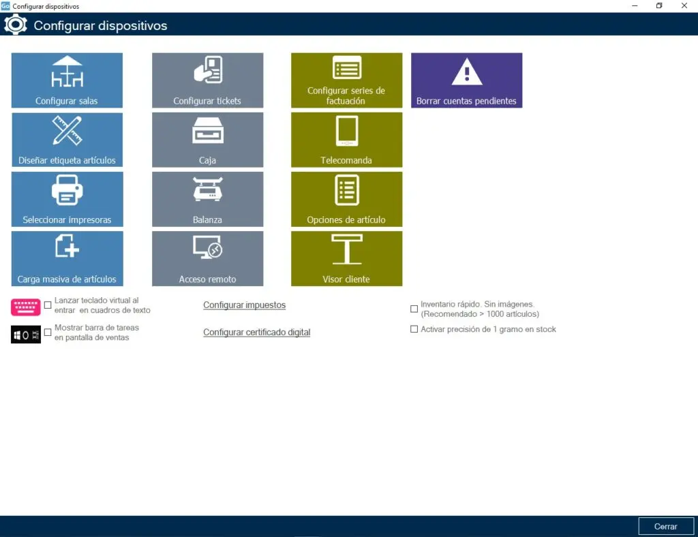
Task: Click the Cerrar button
Action: coord(665,526)
